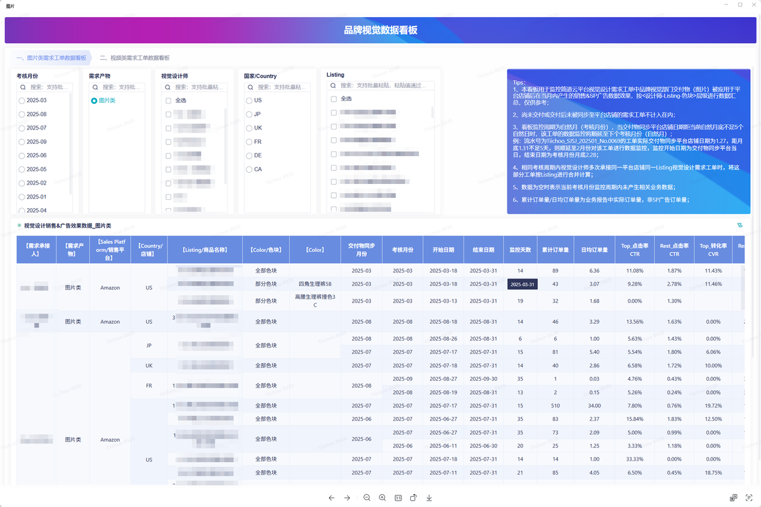Click the 累计订单量 column header

click(x=555, y=250)
